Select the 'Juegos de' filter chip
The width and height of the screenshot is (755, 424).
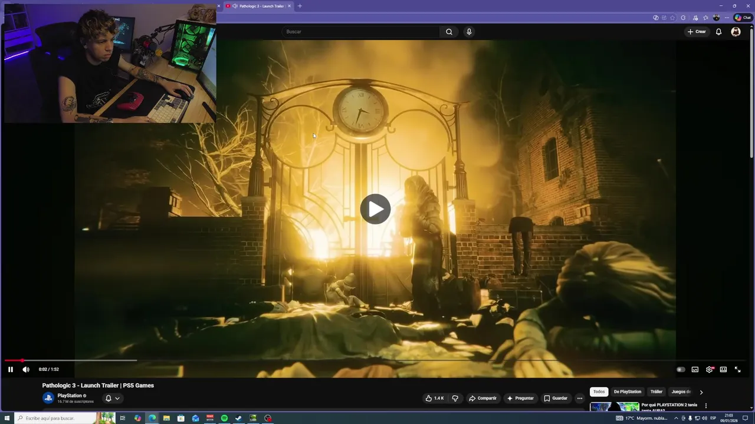[x=681, y=392]
